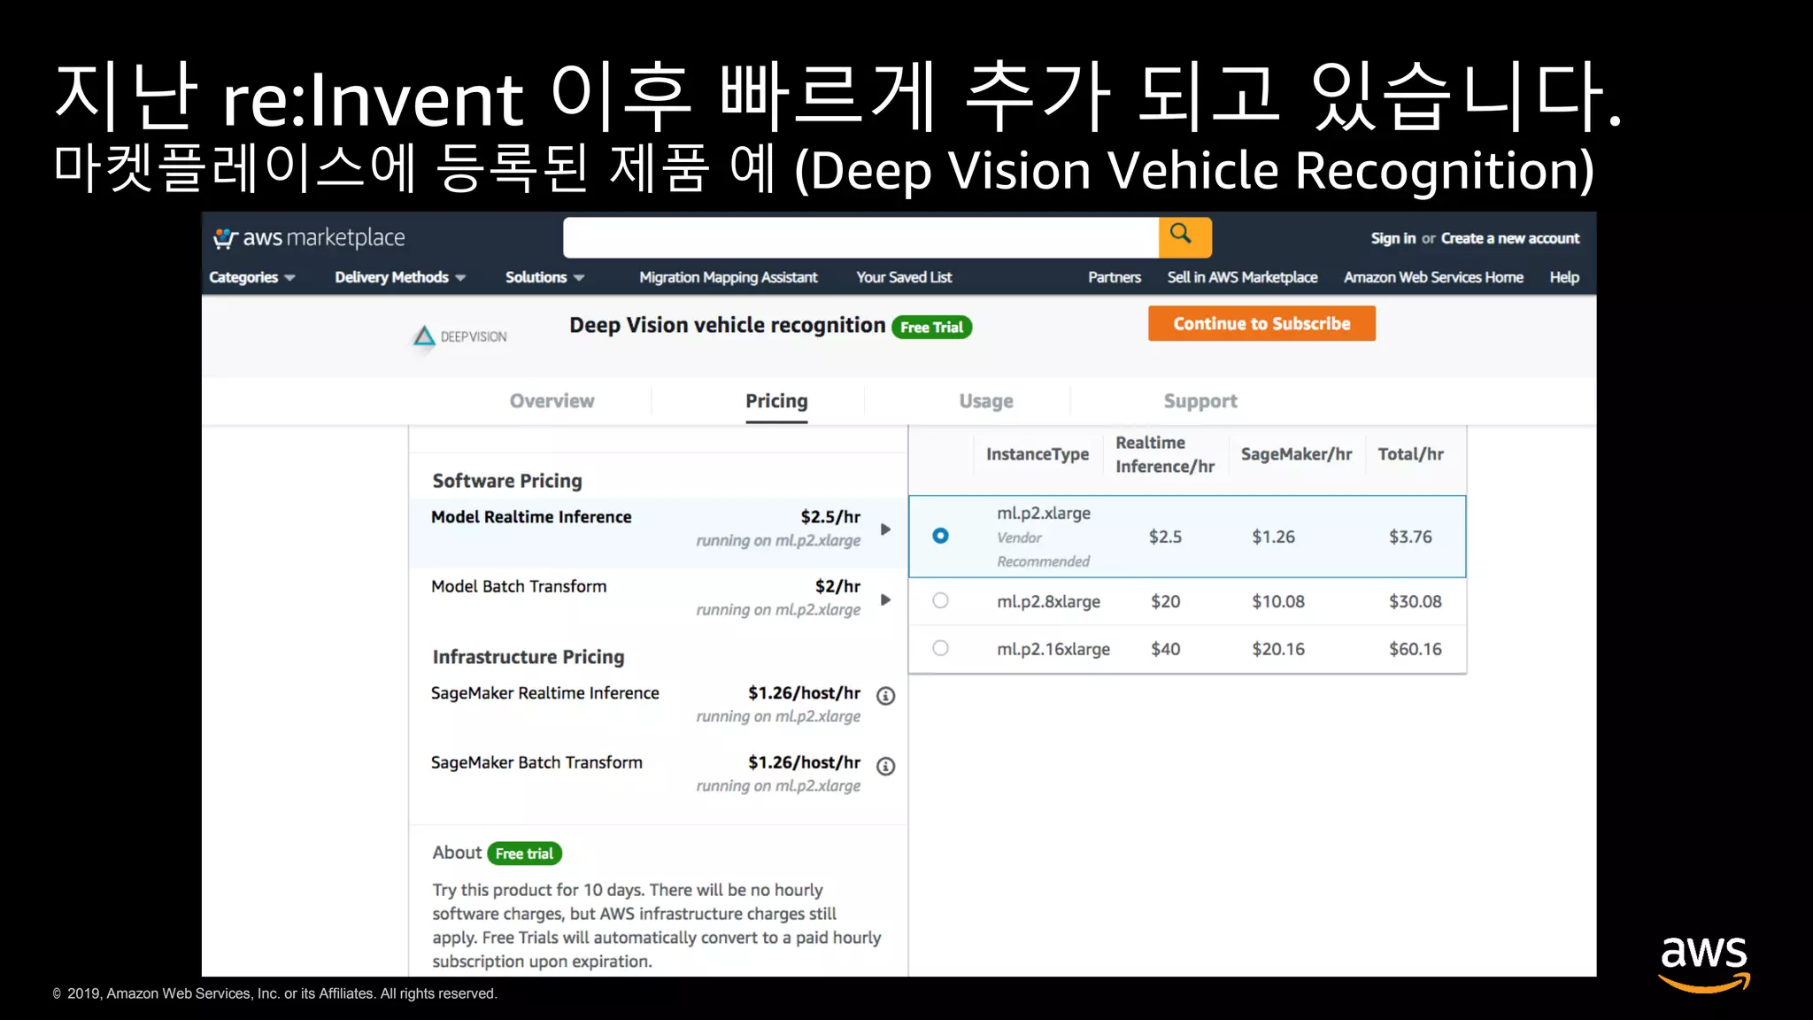This screenshot has width=1813, height=1020.
Task: Select the ml.p2.8xlarge instance radio button
Action: (940, 600)
